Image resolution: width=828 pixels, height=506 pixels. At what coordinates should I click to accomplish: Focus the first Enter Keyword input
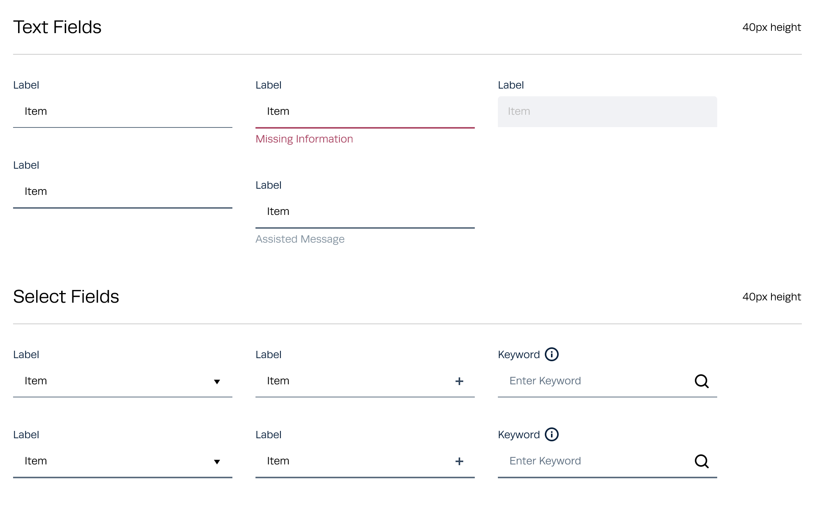tap(593, 381)
